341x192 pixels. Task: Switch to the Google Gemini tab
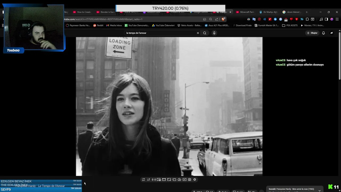199,12
